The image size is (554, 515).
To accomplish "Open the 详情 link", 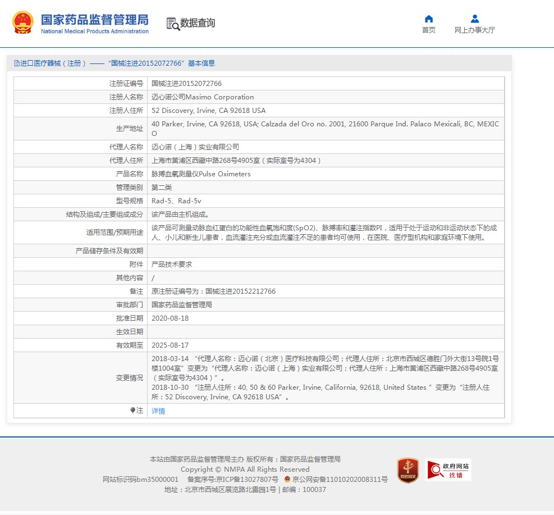I will click(x=158, y=411).
